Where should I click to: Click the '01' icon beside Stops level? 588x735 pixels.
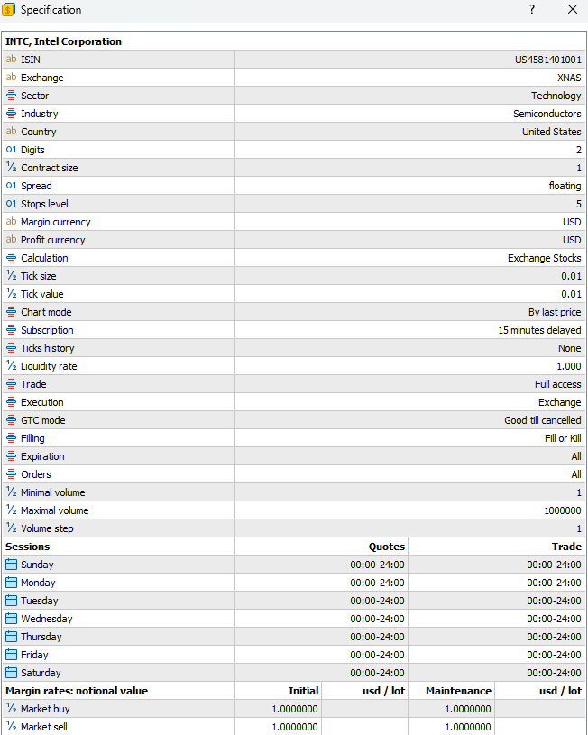[x=11, y=204]
